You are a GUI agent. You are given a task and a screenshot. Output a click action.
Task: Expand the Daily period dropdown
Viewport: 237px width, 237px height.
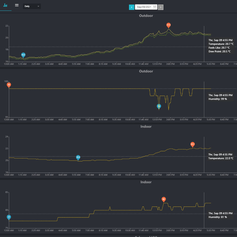[32, 6]
